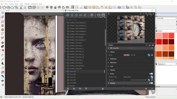Click the import asset folder icon
Image resolution: width=177 pixels, height=99 pixels.
74,89
